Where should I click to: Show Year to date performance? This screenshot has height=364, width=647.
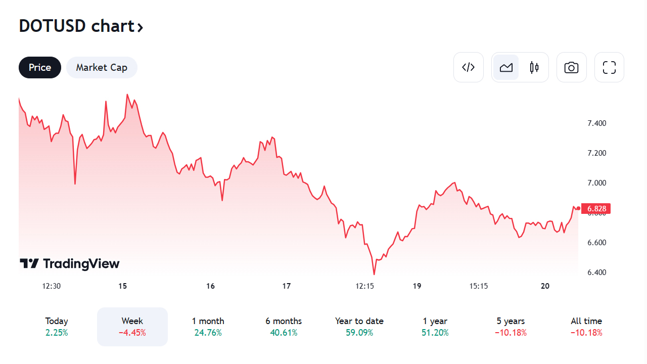coord(359,327)
